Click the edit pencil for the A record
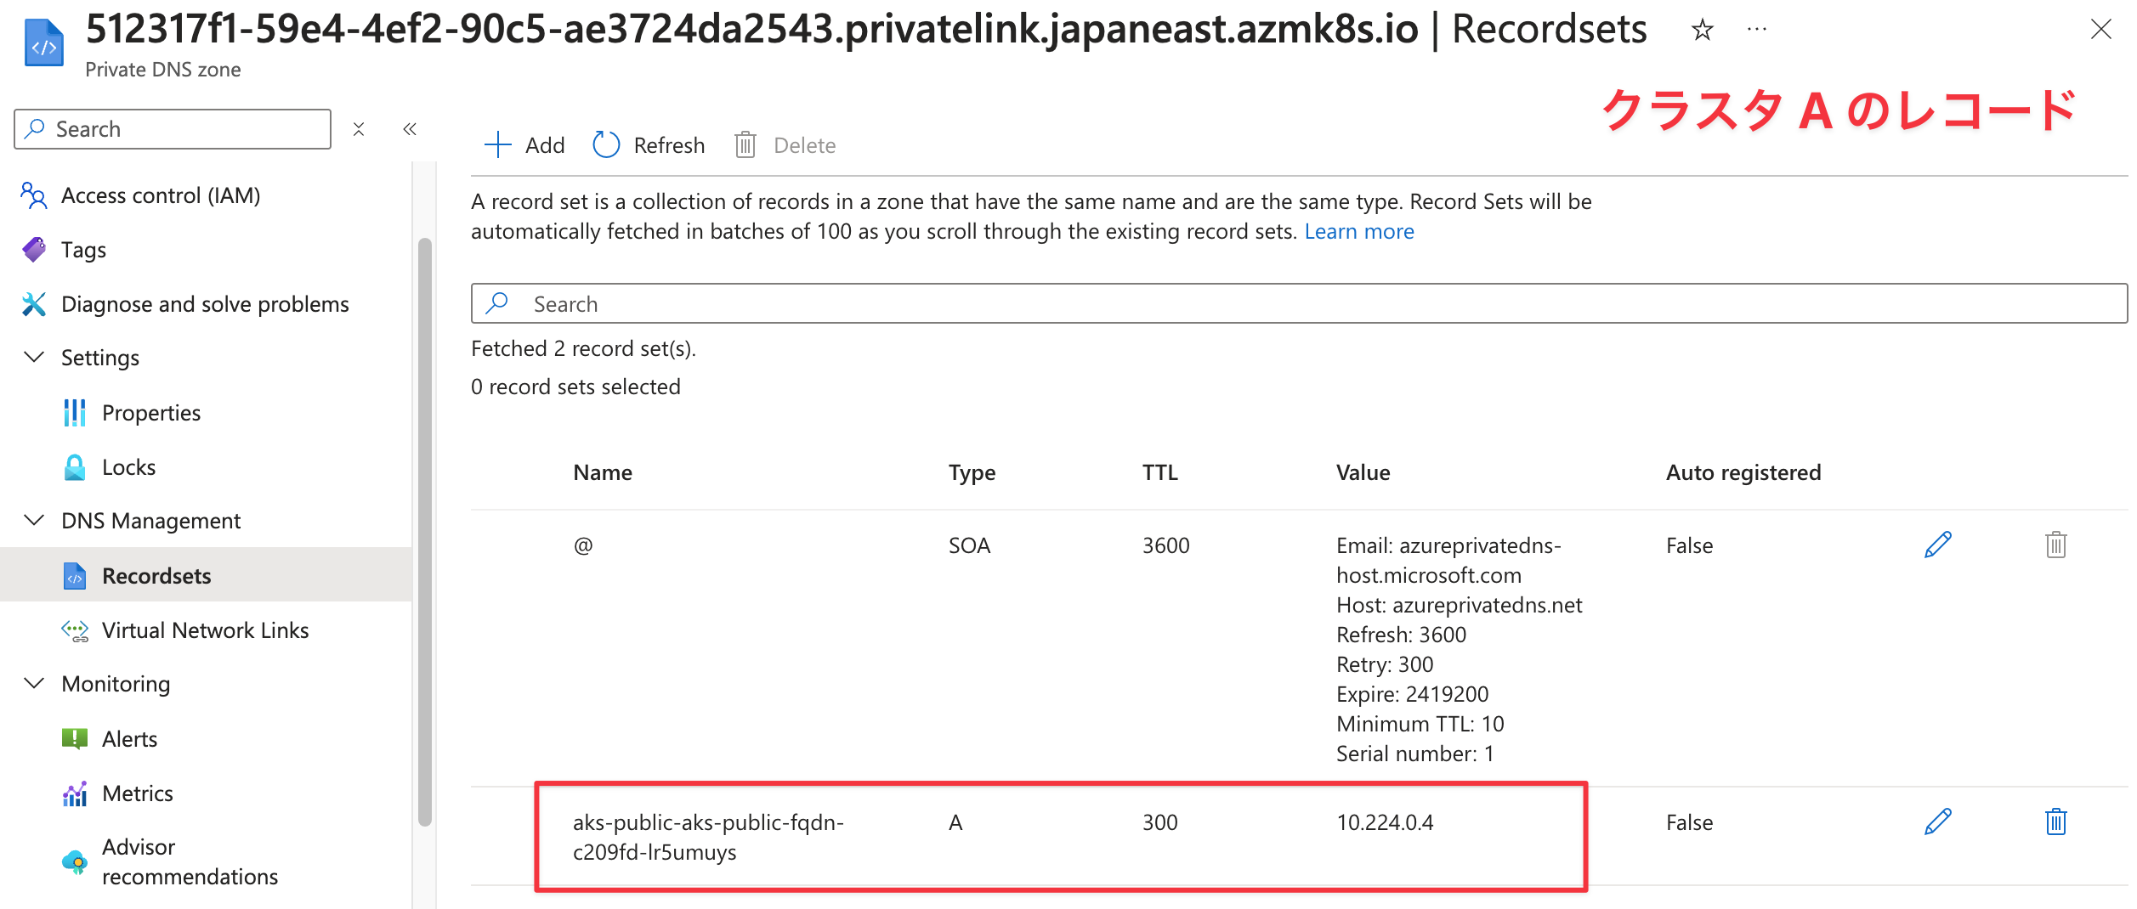The image size is (2137, 909). (1937, 821)
